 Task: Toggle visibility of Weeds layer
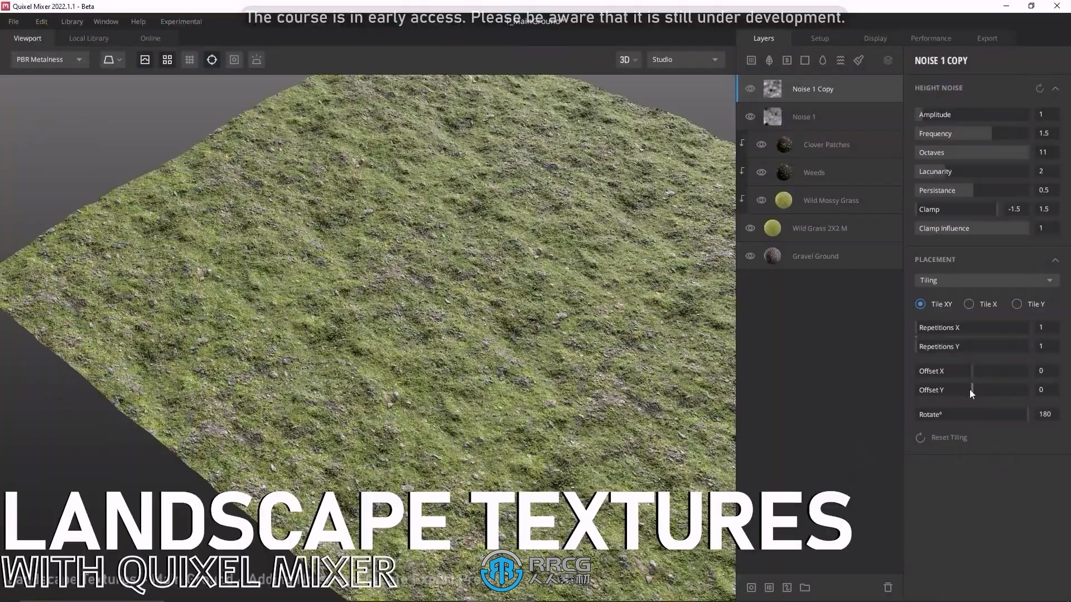coord(761,172)
